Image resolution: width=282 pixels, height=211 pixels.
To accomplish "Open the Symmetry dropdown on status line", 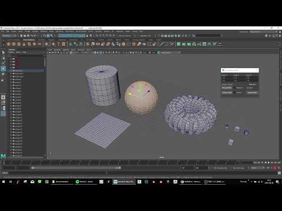I will click(x=145, y=36).
